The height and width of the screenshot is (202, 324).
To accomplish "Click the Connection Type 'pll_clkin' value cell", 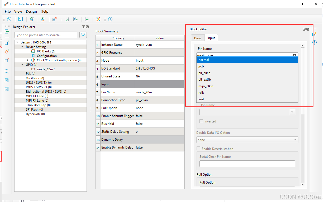I will point(160,100).
